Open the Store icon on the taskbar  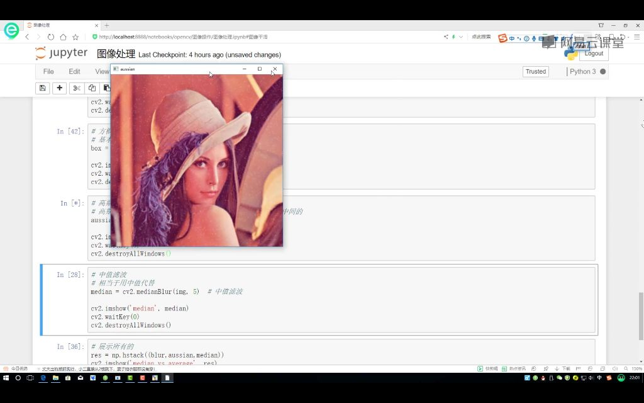click(x=68, y=378)
